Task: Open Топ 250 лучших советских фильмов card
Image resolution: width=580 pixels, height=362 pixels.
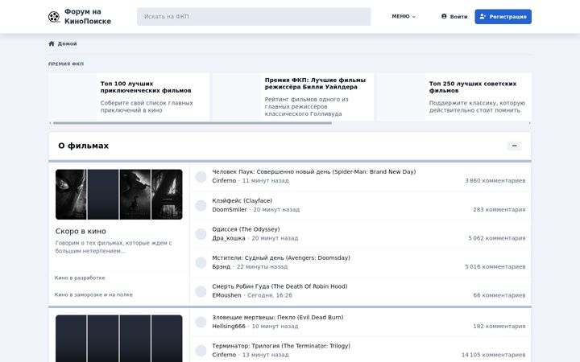Action: point(454,97)
